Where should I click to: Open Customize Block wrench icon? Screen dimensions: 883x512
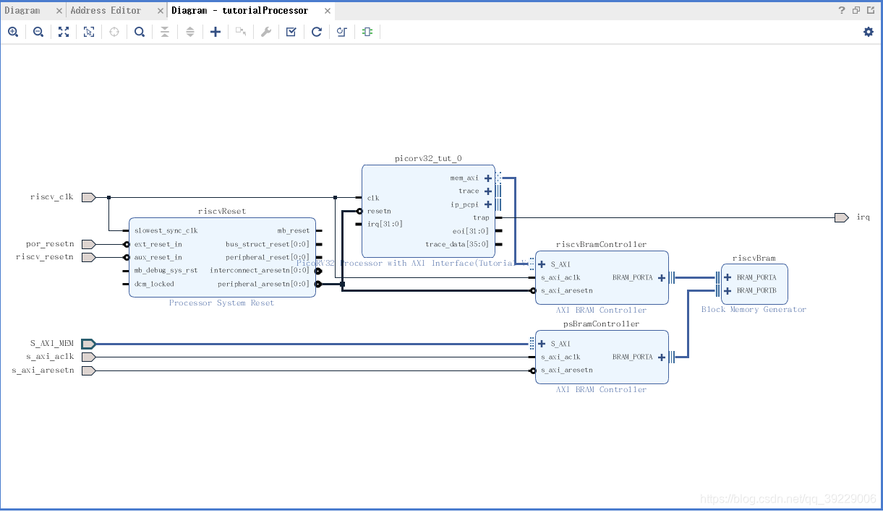(266, 32)
